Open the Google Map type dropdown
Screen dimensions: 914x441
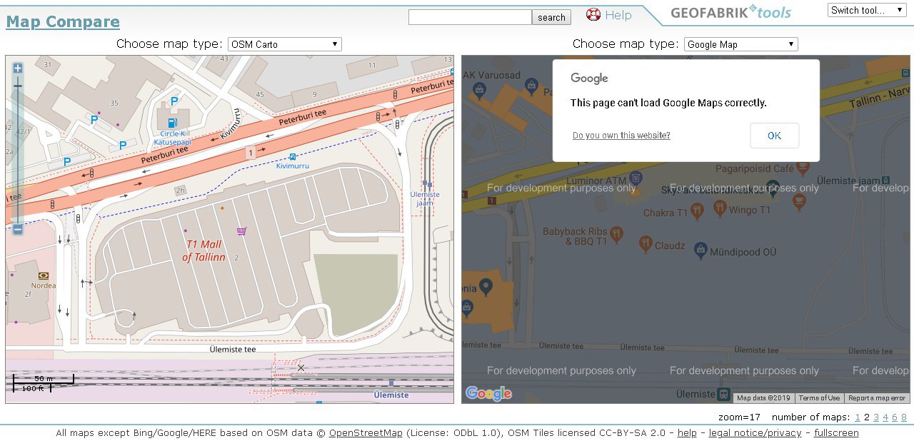coord(740,44)
